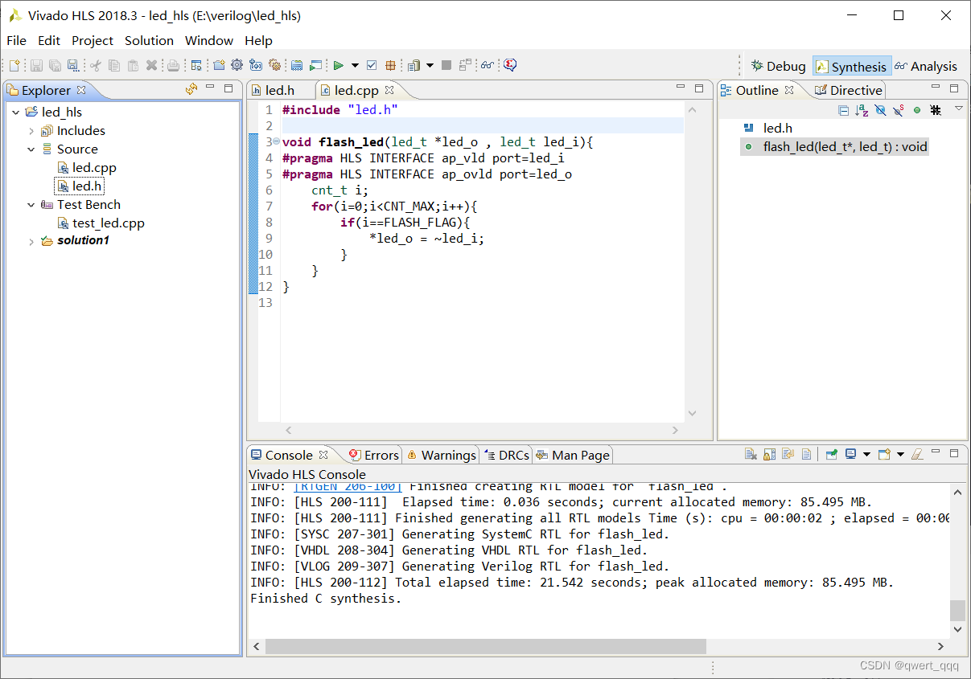Switch to the Debug perspective
The image size is (971, 679).
(x=778, y=66)
